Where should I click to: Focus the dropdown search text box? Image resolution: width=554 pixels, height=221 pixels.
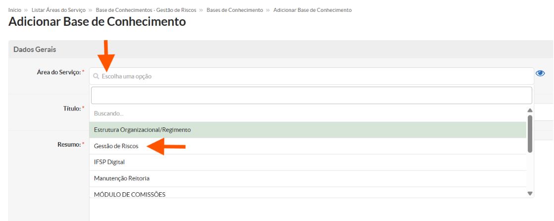(x=311, y=96)
